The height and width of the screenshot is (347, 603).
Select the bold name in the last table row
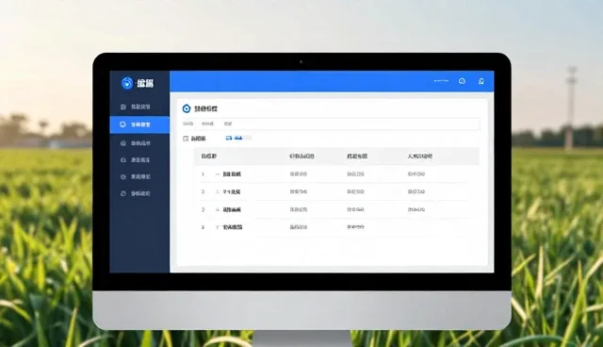coord(233,227)
